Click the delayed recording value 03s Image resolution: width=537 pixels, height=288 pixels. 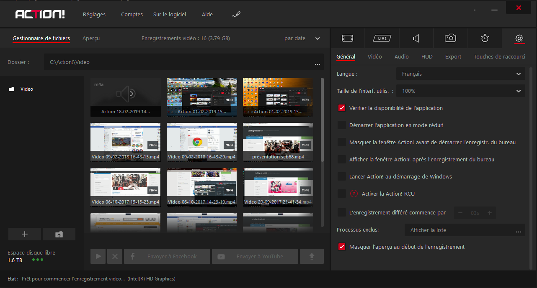coord(475,213)
